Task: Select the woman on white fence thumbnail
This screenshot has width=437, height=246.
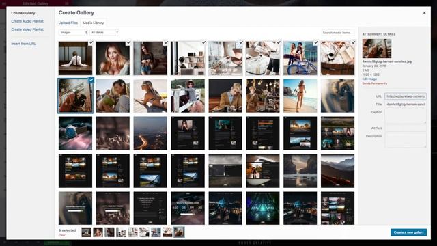Action: 188,96
